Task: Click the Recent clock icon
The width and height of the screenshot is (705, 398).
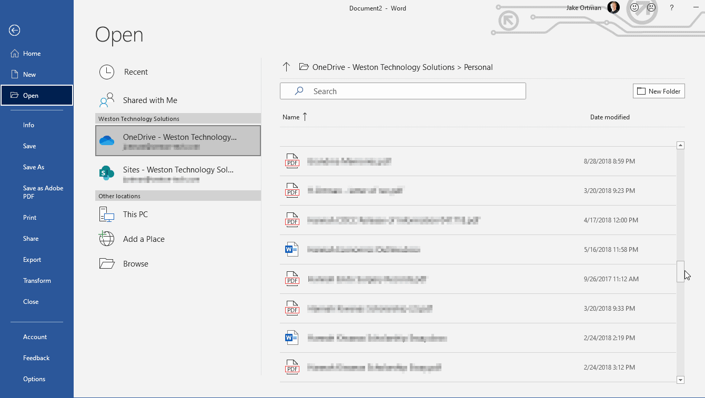Action: point(107,72)
